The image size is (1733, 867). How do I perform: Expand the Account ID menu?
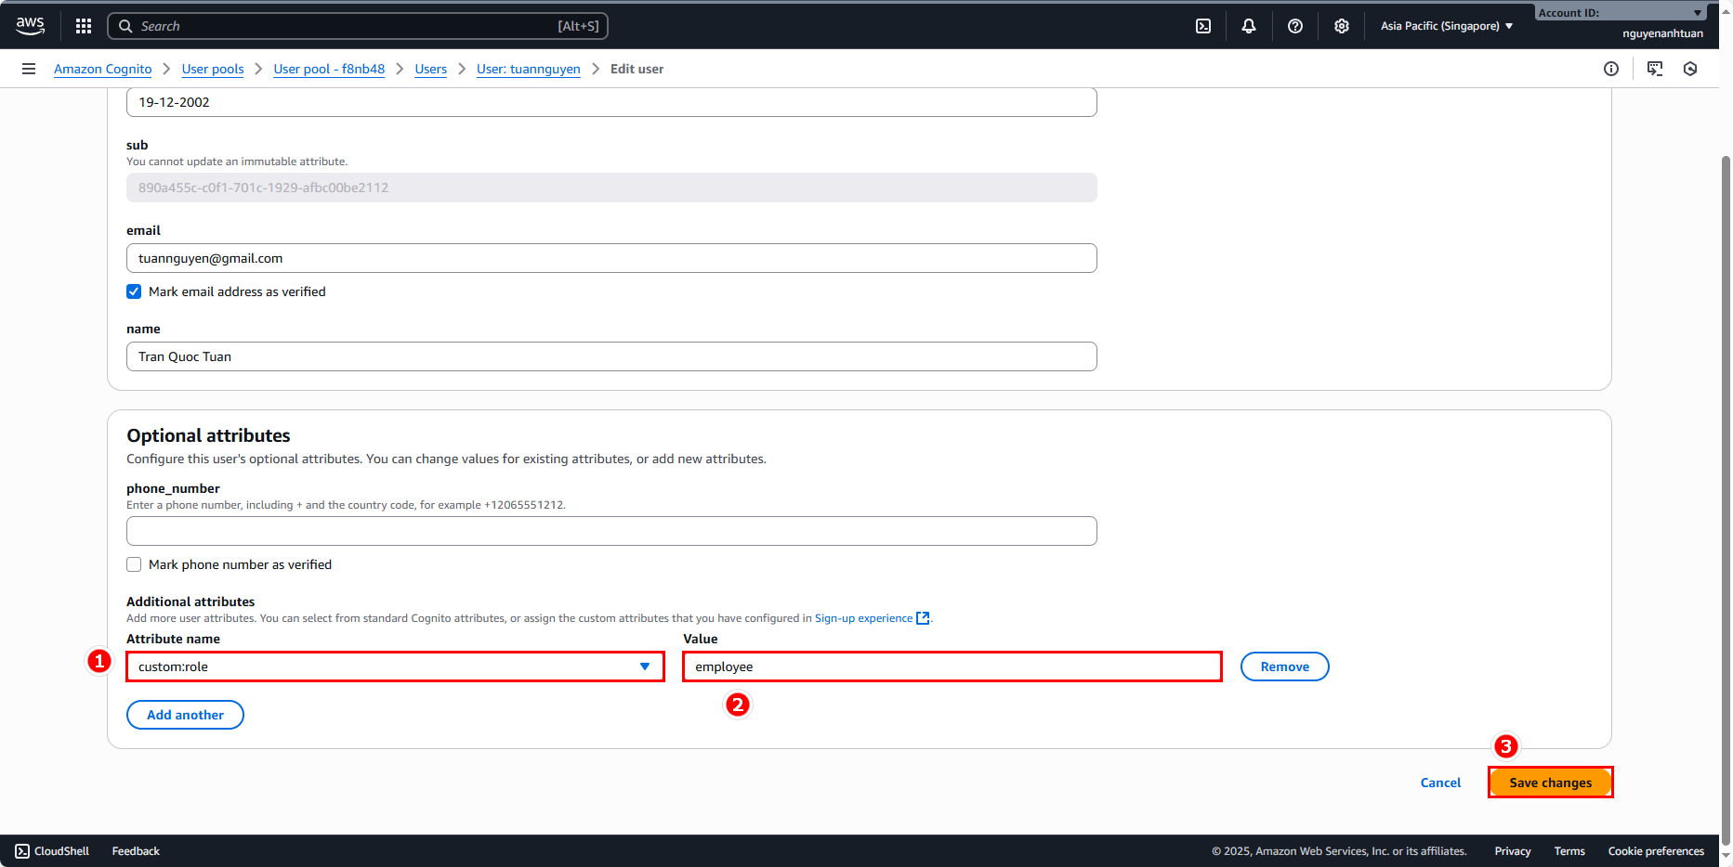(1620, 13)
